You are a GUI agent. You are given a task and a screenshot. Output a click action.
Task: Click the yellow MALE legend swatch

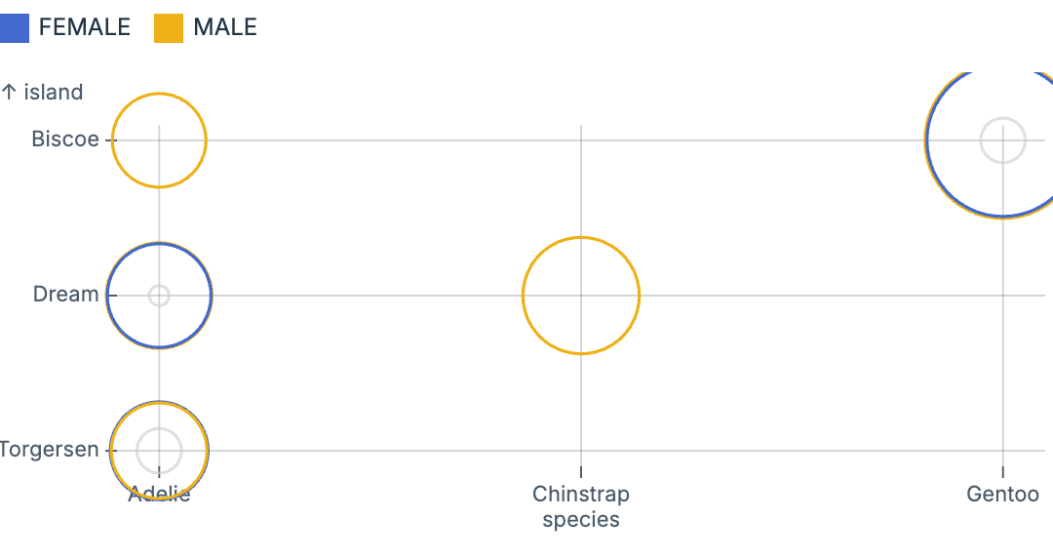click(169, 27)
